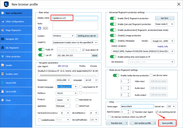Click the Setting proxy server button
The image size is (183, 128).
[x=87, y=36]
